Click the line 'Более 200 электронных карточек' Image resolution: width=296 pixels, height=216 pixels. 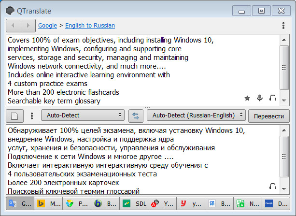63,183
